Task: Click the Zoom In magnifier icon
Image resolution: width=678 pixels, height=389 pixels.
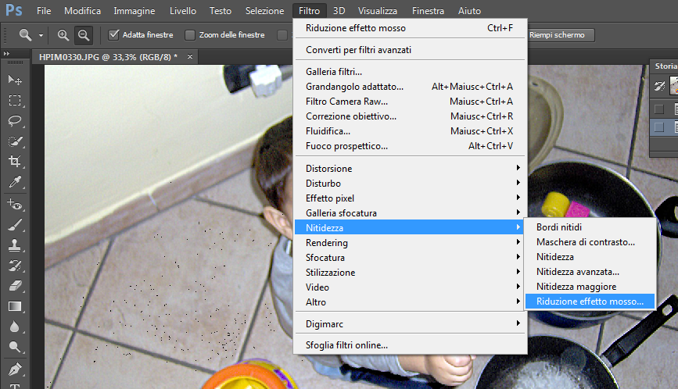Action: [63, 35]
